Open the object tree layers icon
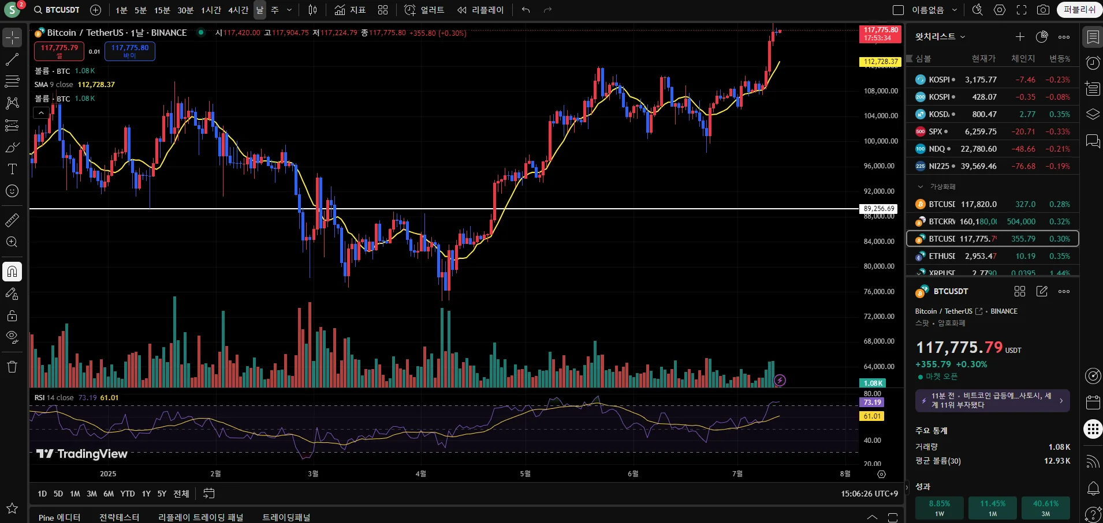Viewport: 1103px width, 523px height. [x=1093, y=114]
